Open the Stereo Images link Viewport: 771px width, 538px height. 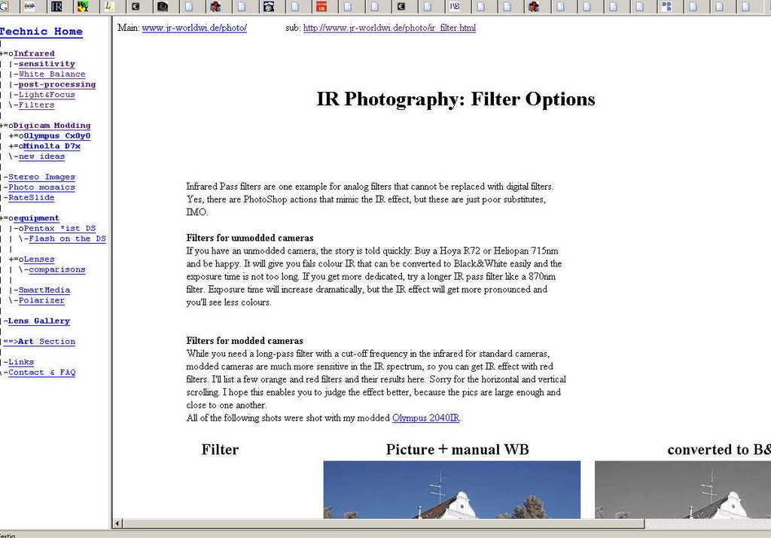point(41,178)
